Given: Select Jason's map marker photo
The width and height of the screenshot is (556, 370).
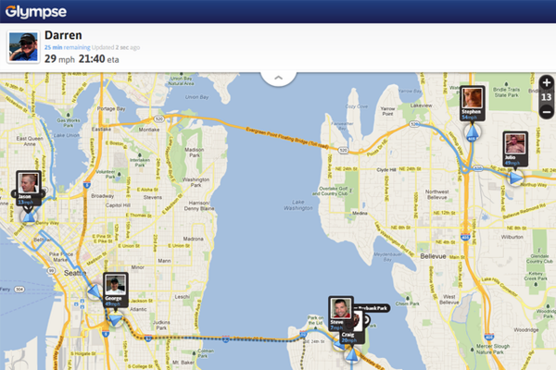Looking at the screenshot, I should [x=29, y=183].
